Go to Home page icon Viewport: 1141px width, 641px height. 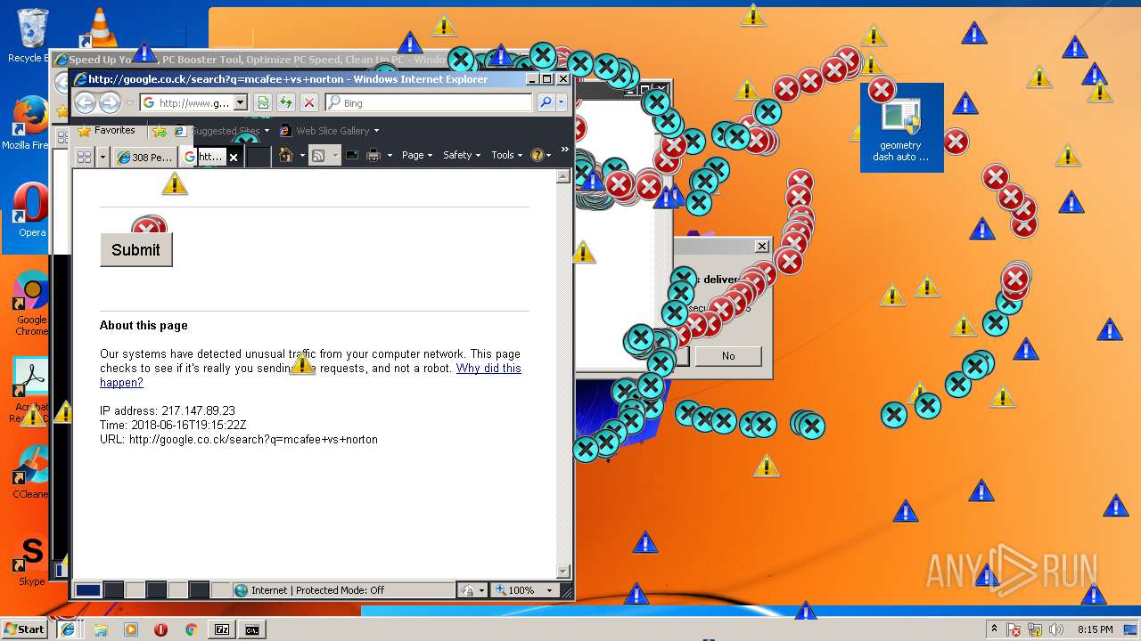coord(286,156)
